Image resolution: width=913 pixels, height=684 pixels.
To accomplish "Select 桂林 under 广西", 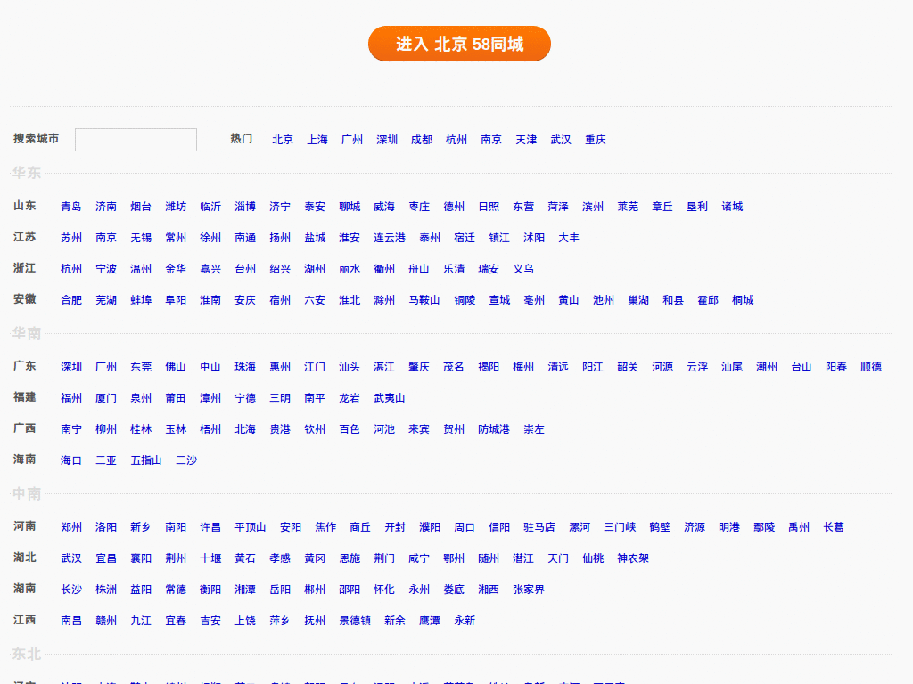I will (141, 429).
